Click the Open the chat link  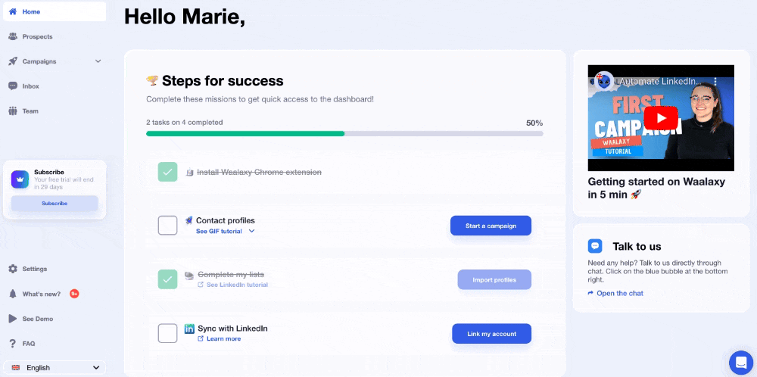615,293
